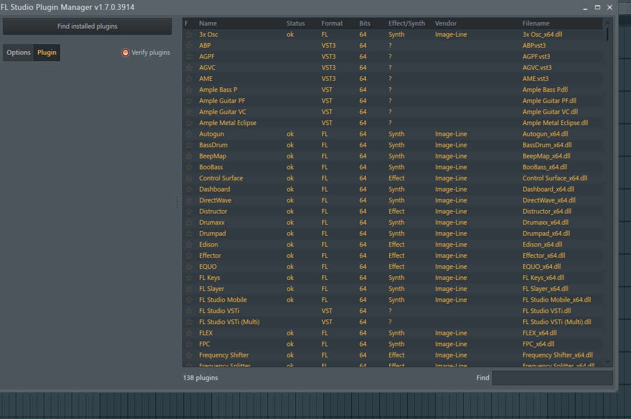Favorite the 3x Osc plugin star
The width and height of the screenshot is (631, 419).
(x=189, y=34)
